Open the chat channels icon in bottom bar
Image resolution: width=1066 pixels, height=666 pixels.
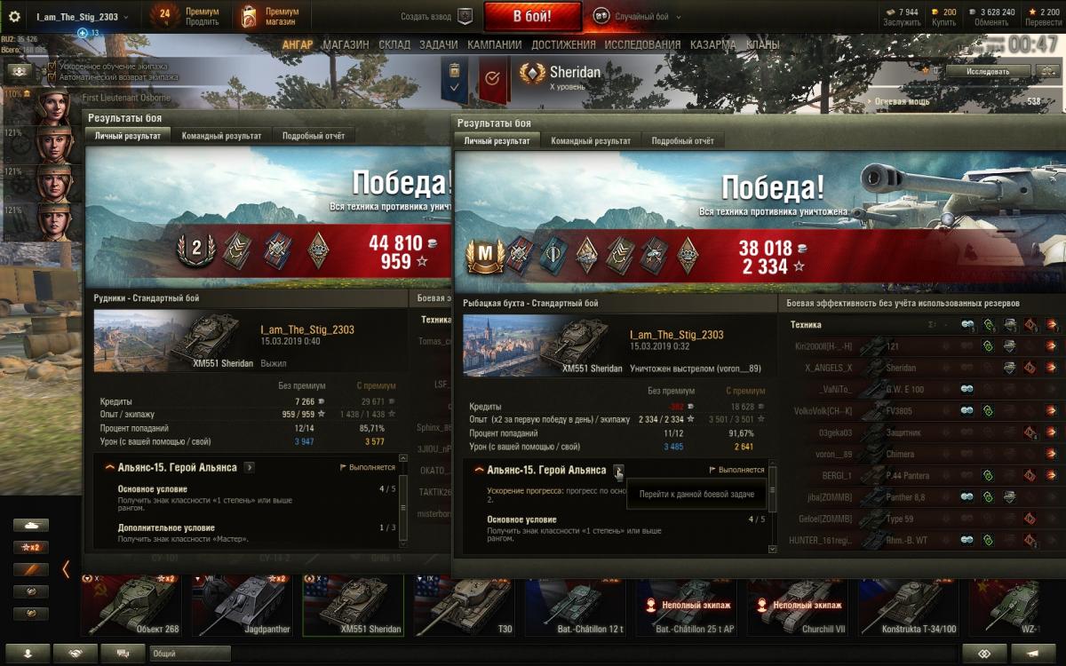click(123, 653)
